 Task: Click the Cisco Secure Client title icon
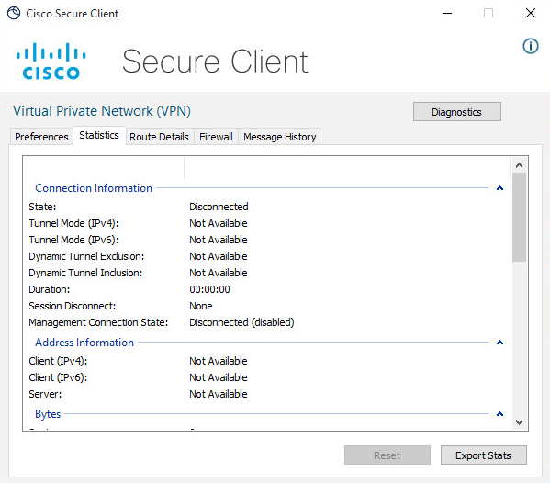point(14,14)
